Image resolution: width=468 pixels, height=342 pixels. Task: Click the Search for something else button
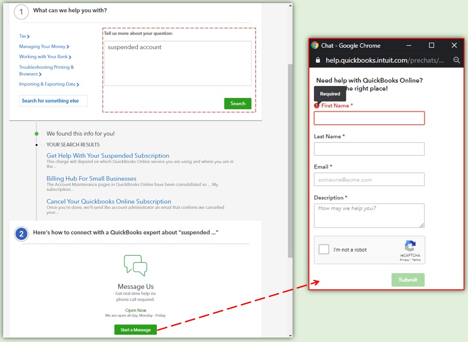(53, 101)
